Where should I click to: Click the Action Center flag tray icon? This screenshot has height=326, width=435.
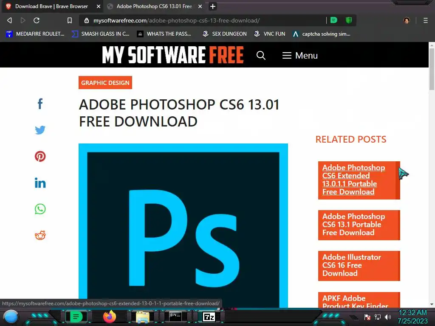(367, 317)
